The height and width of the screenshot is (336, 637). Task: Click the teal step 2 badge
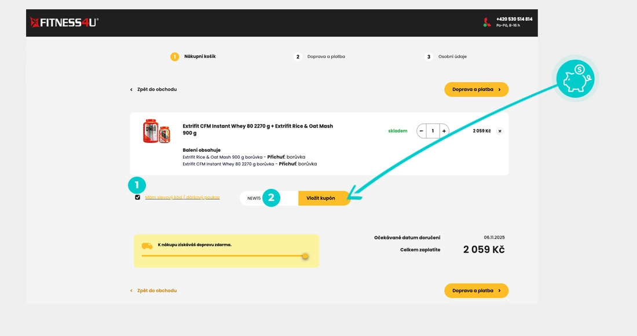[270, 198]
